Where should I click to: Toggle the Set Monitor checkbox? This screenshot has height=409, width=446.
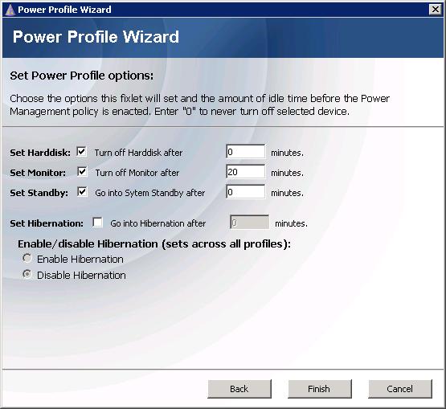click(x=82, y=172)
